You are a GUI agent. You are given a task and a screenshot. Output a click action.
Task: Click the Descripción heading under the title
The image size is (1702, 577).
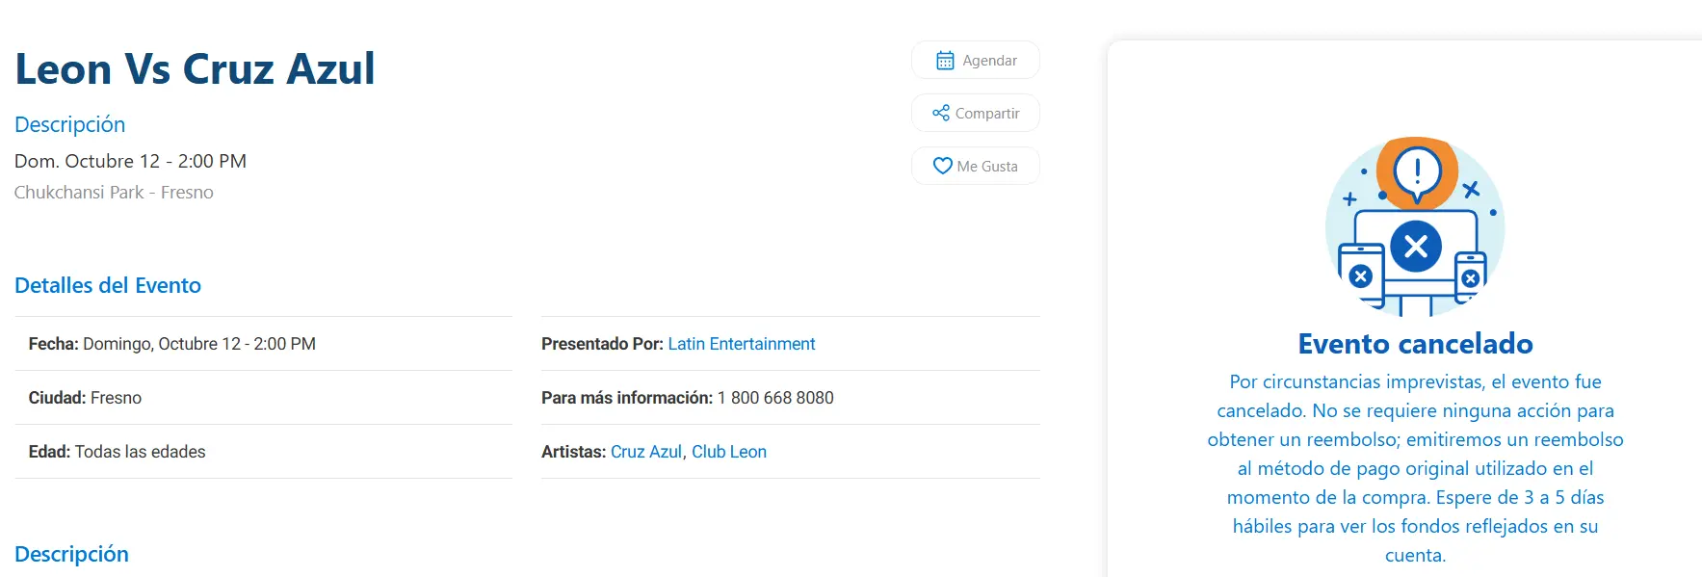point(69,124)
